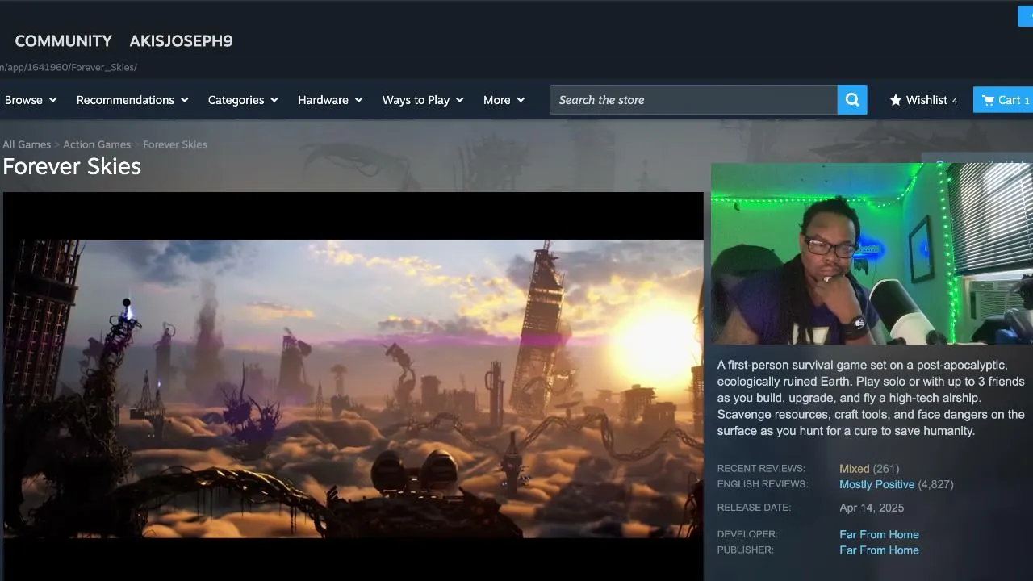Click the release date Apr 14, 2025
Image resolution: width=1033 pixels, height=581 pixels.
(x=872, y=508)
